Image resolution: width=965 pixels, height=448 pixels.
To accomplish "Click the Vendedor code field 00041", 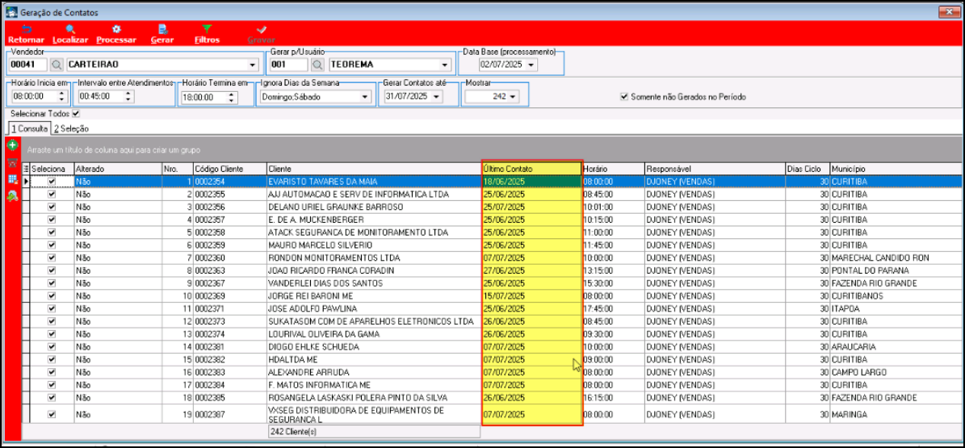I will coord(29,65).
